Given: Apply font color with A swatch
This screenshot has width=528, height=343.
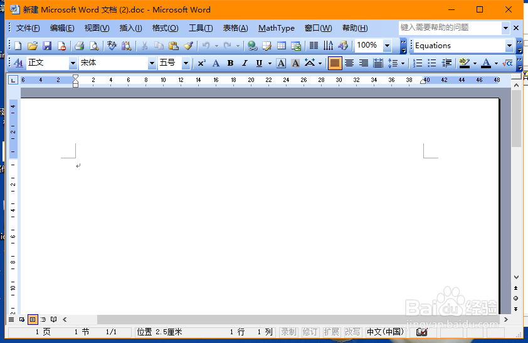Looking at the screenshot, I should pyautogui.click(x=486, y=63).
